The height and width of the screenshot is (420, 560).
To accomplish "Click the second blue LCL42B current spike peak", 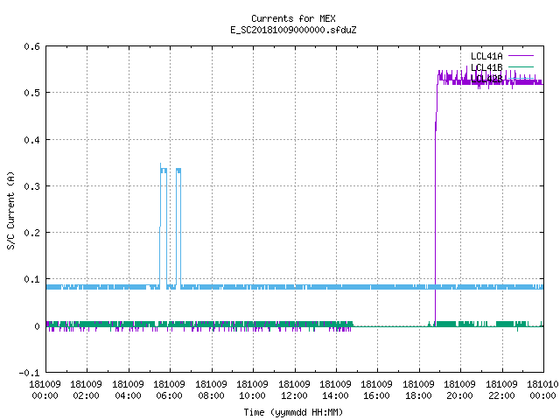I will pyautogui.click(x=178, y=171).
